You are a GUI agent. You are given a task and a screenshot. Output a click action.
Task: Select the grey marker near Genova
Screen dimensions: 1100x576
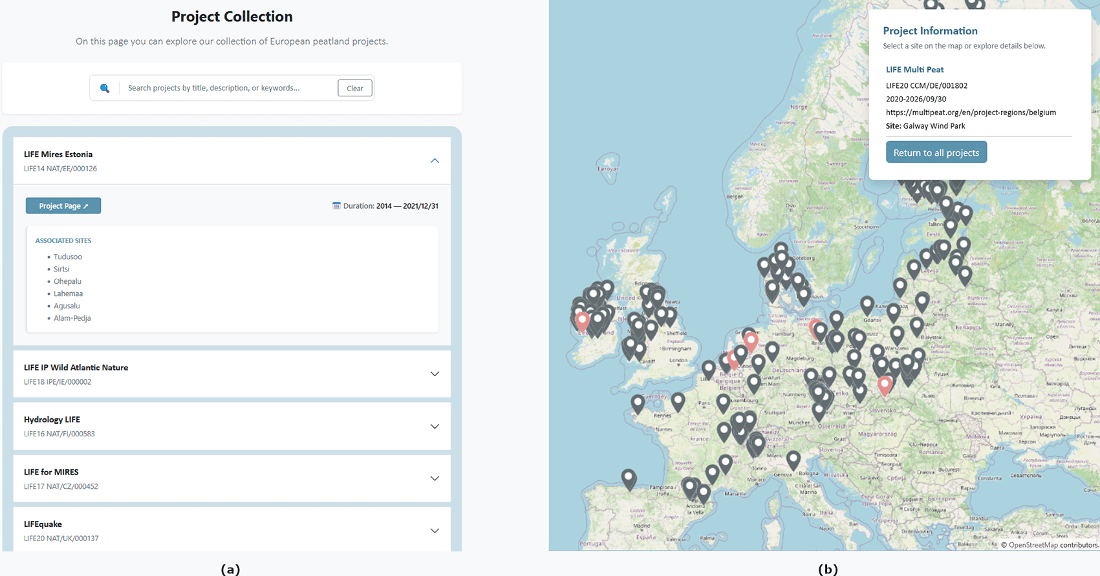(x=793, y=460)
